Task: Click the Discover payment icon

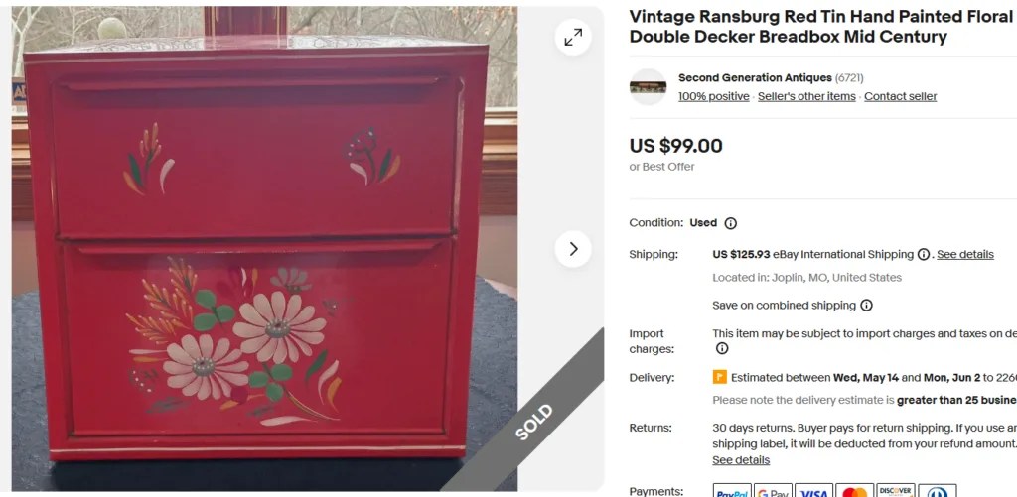Action: point(895,492)
